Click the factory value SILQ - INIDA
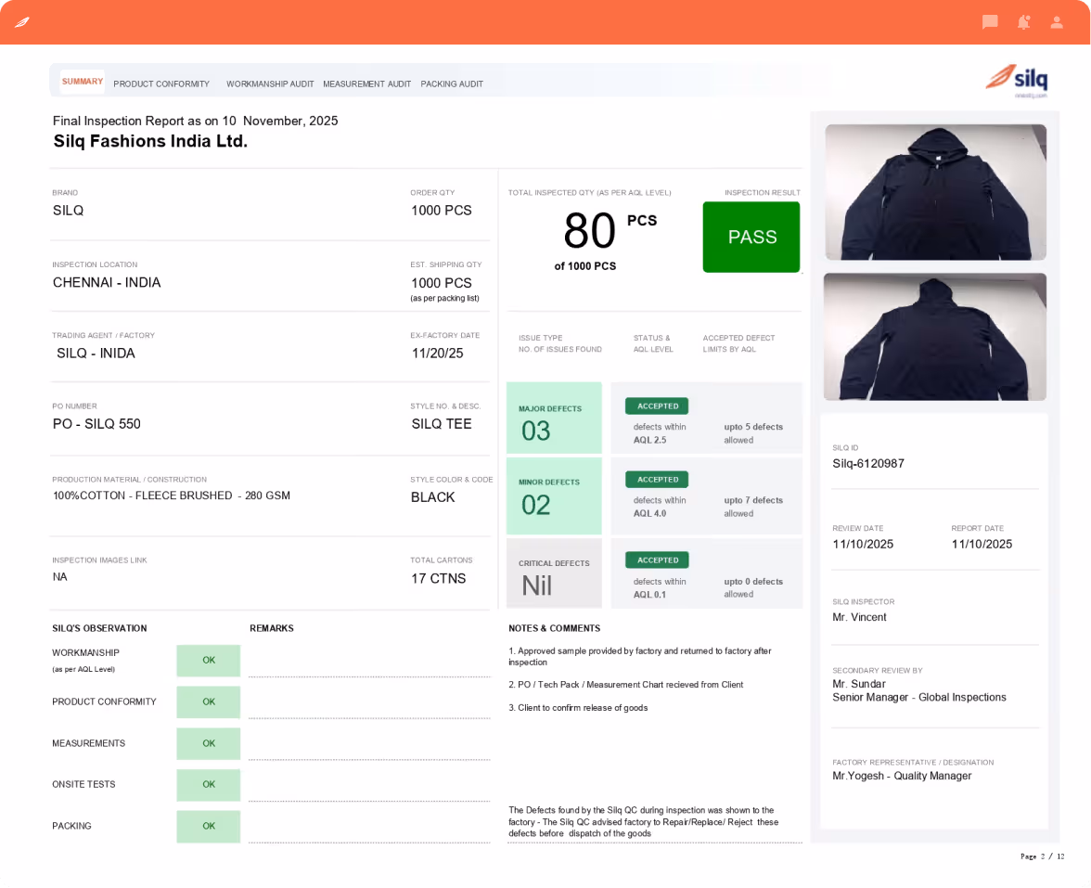This screenshot has width=1091, height=888. [96, 354]
